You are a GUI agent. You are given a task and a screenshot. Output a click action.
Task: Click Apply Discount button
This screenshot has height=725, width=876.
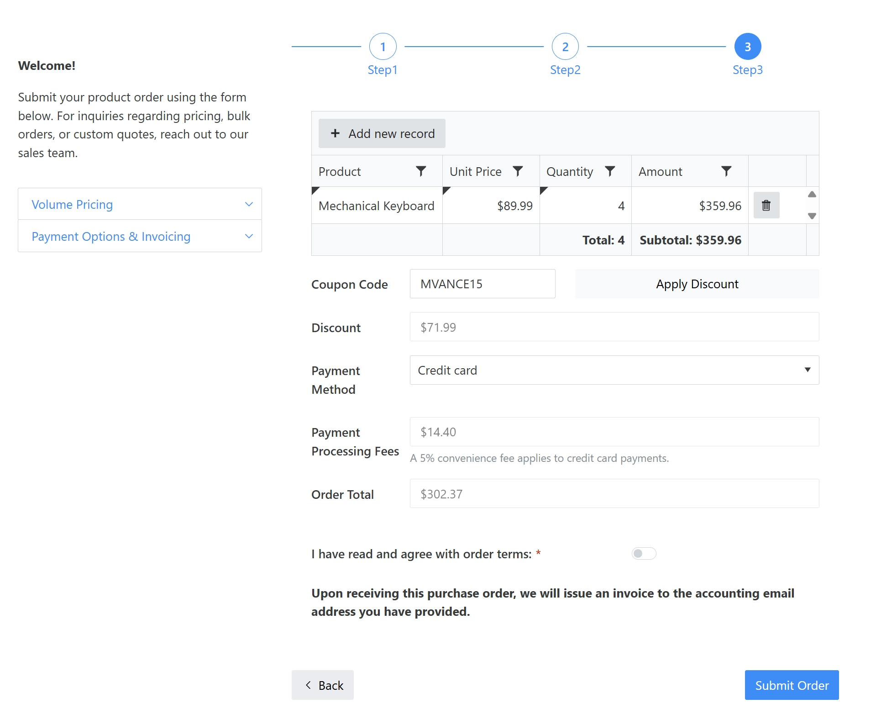point(697,284)
